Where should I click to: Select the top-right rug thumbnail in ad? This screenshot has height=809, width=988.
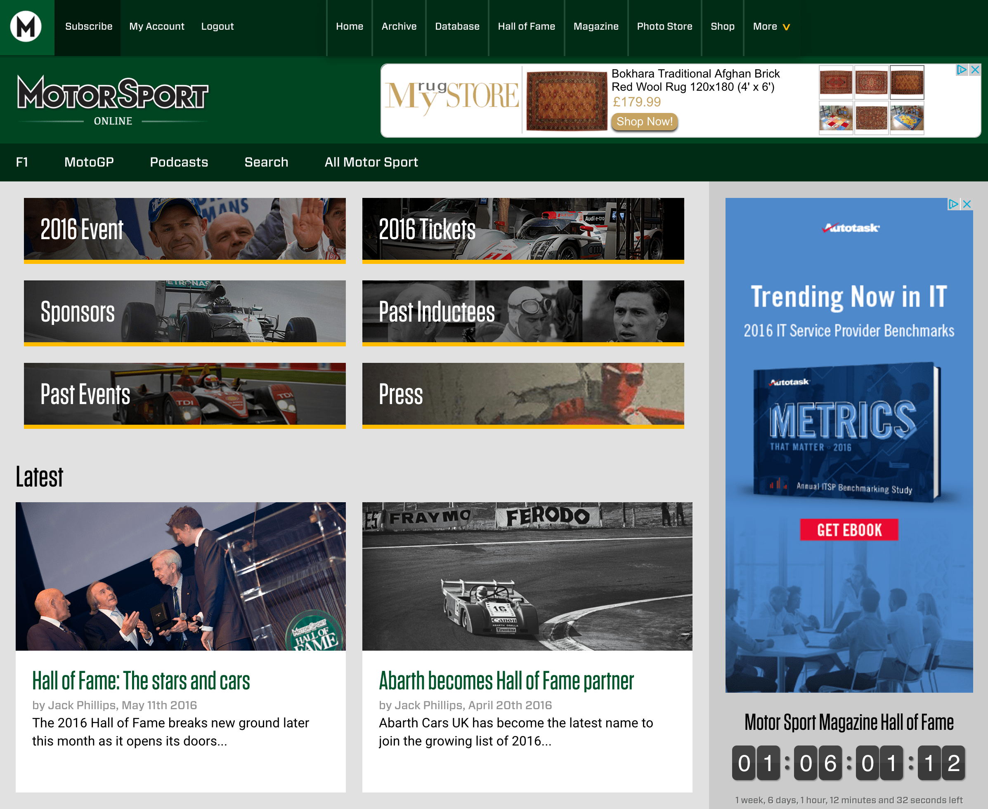(x=907, y=82)
